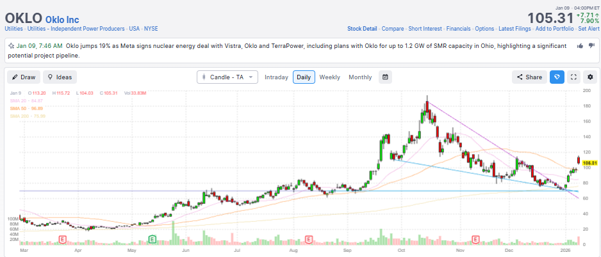Click the Jan 09 04:00PM ET timestamp
The image size is (601, 257).
(x=577, y=8)
